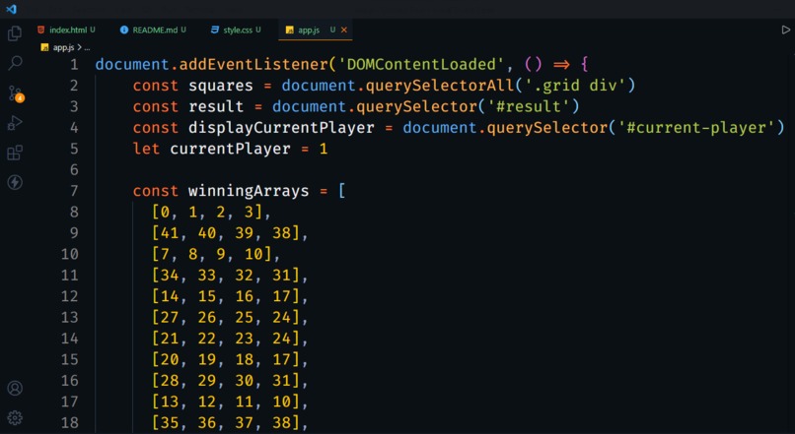The image size is (795, 434).
Task: Click the '.grid div' string
Action: 575,86
